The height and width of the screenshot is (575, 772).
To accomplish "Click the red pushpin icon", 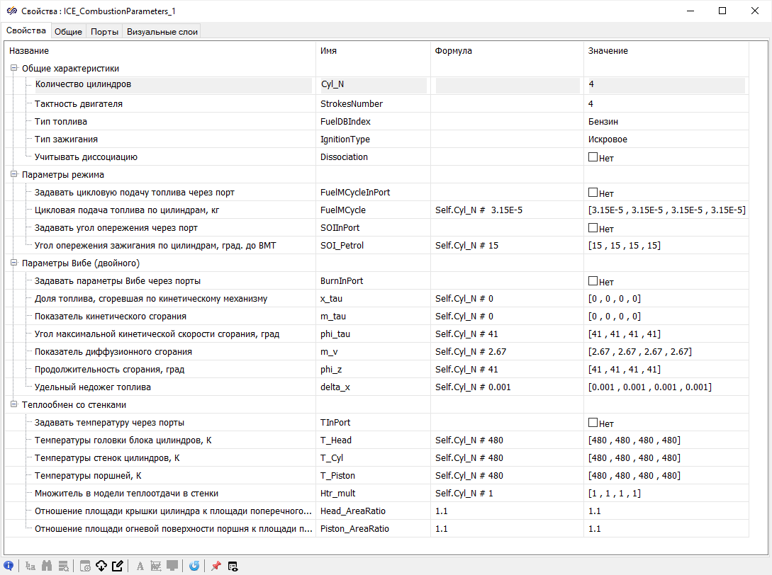I will [216, 566].
